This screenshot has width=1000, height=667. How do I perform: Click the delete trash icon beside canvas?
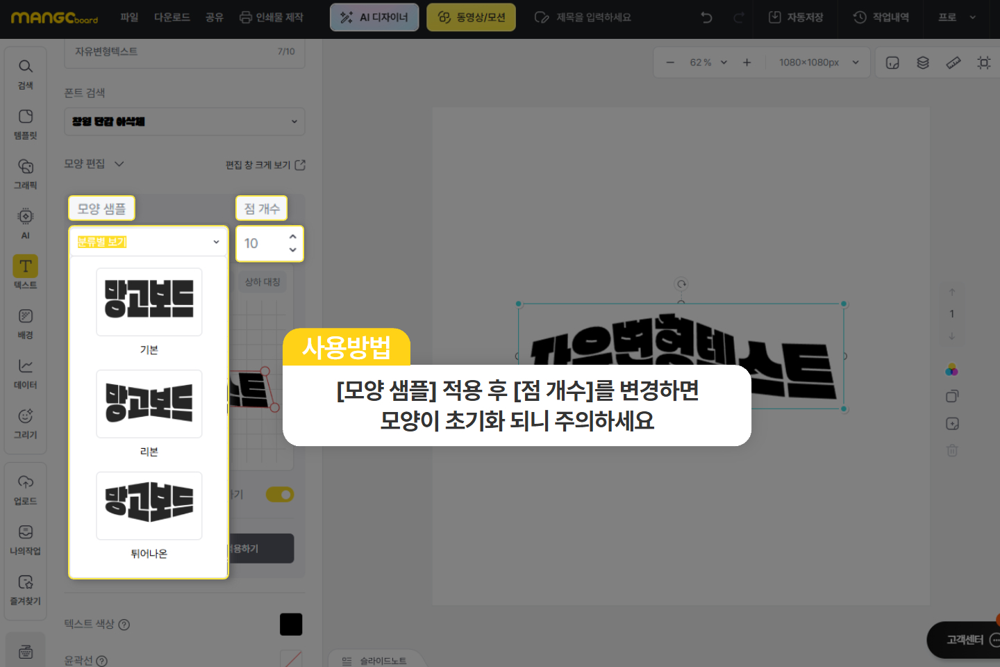click(952, 450)
